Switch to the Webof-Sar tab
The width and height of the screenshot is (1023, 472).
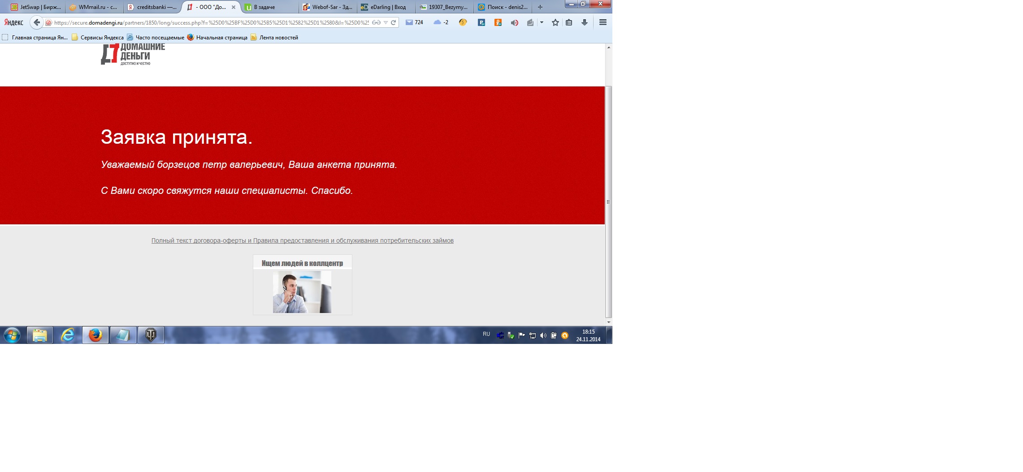328,7
